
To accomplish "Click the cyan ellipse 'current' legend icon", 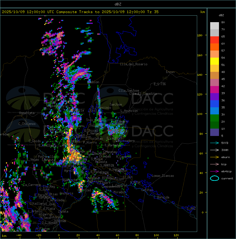I will (x=214, y=178).
